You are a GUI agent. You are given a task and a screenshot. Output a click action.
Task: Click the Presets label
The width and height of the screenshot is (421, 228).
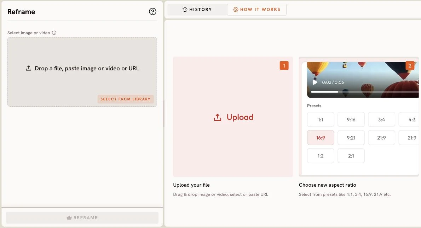click(314, 106)
